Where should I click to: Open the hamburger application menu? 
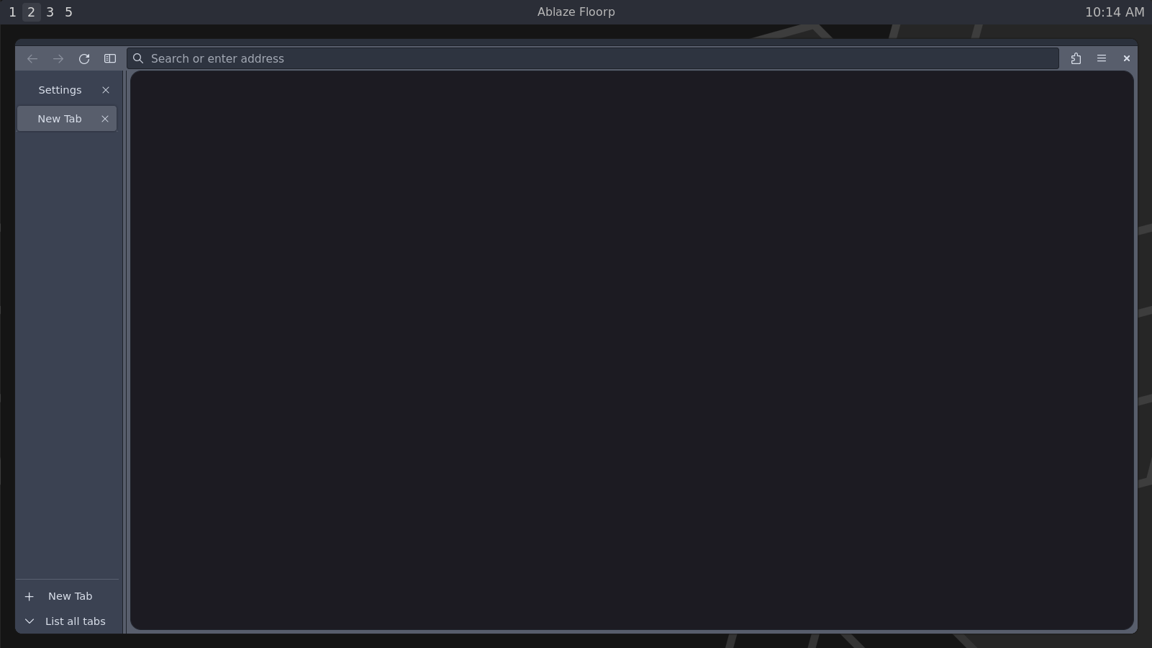coord(1101,59)
